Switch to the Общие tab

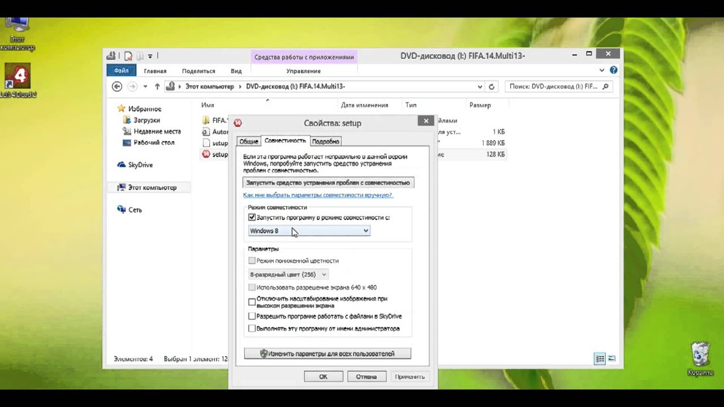249,141
